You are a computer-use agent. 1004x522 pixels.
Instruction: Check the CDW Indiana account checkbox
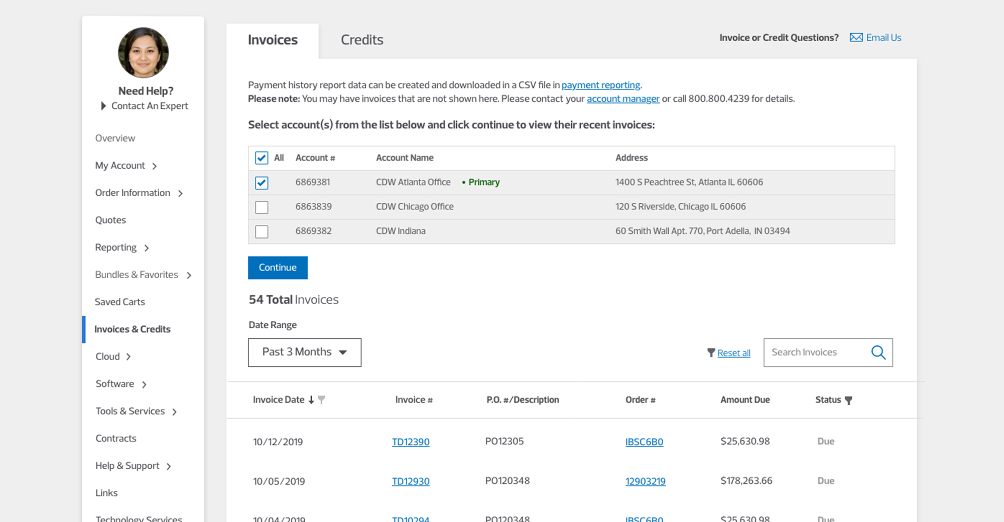coord(262,232)
